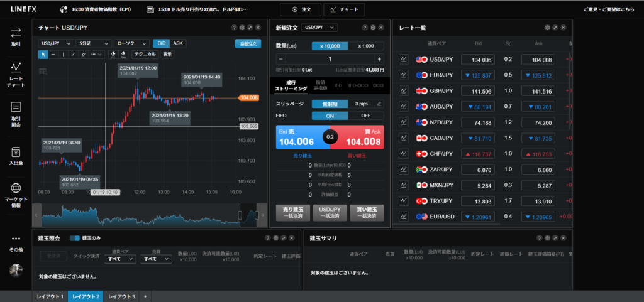
Task: Open レートチャート from the sidebar
Action: pyautogui.click(x=16, y=75)
